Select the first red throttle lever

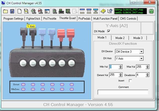[61, 38]
